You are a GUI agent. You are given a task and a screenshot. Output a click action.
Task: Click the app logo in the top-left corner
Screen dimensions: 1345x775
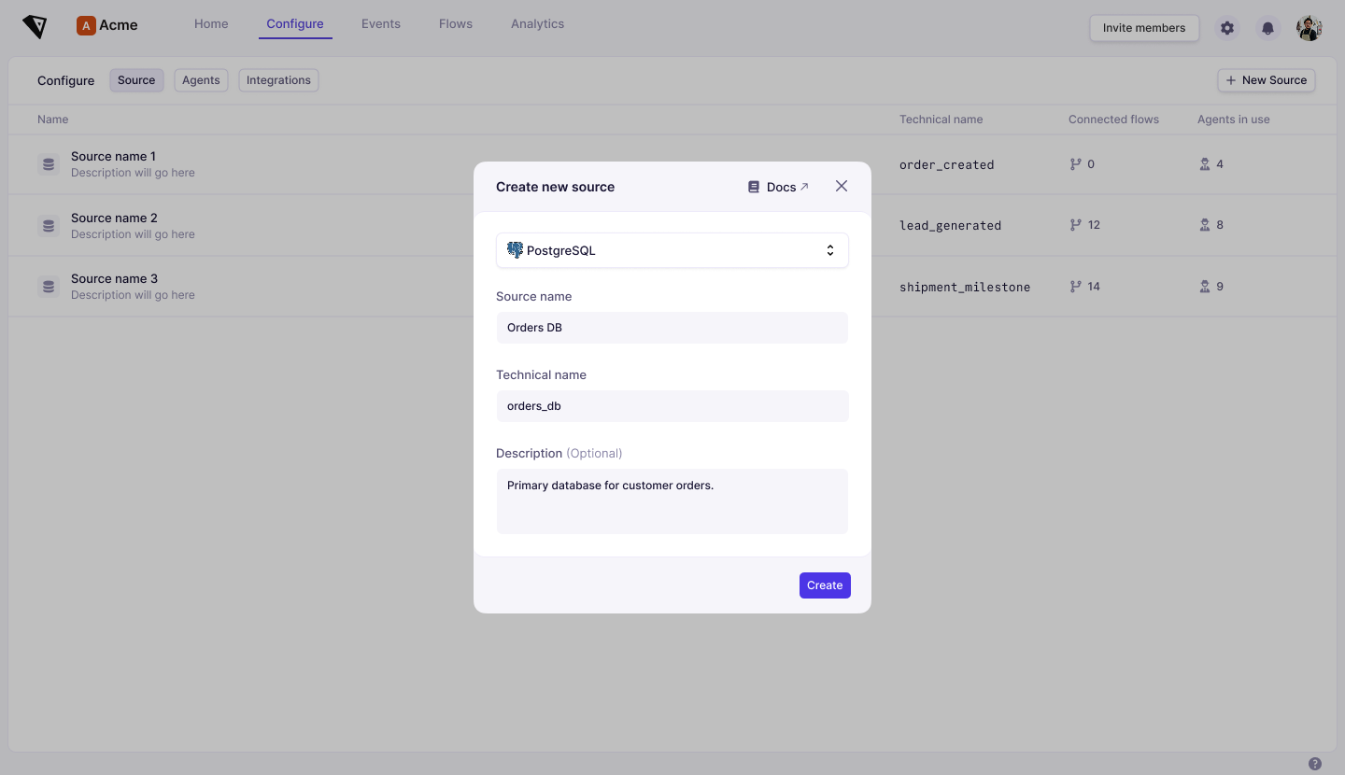[35, 27]
